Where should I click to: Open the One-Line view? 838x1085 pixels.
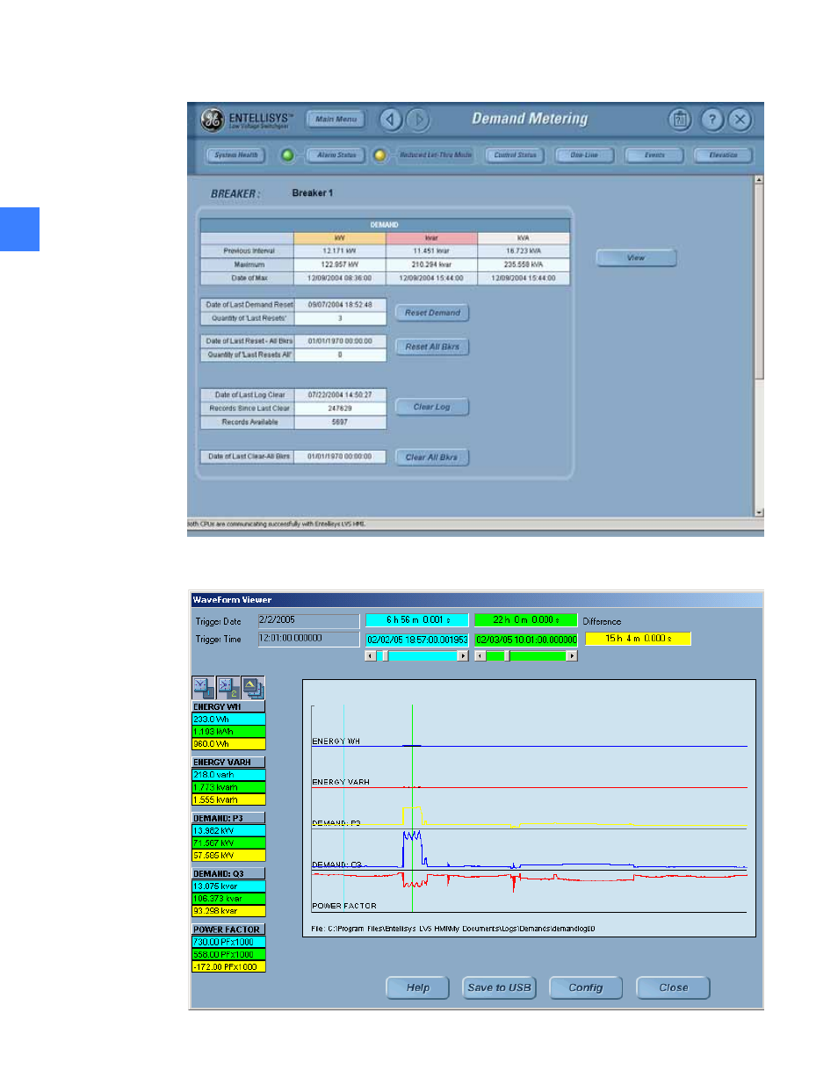click(584, 156)
